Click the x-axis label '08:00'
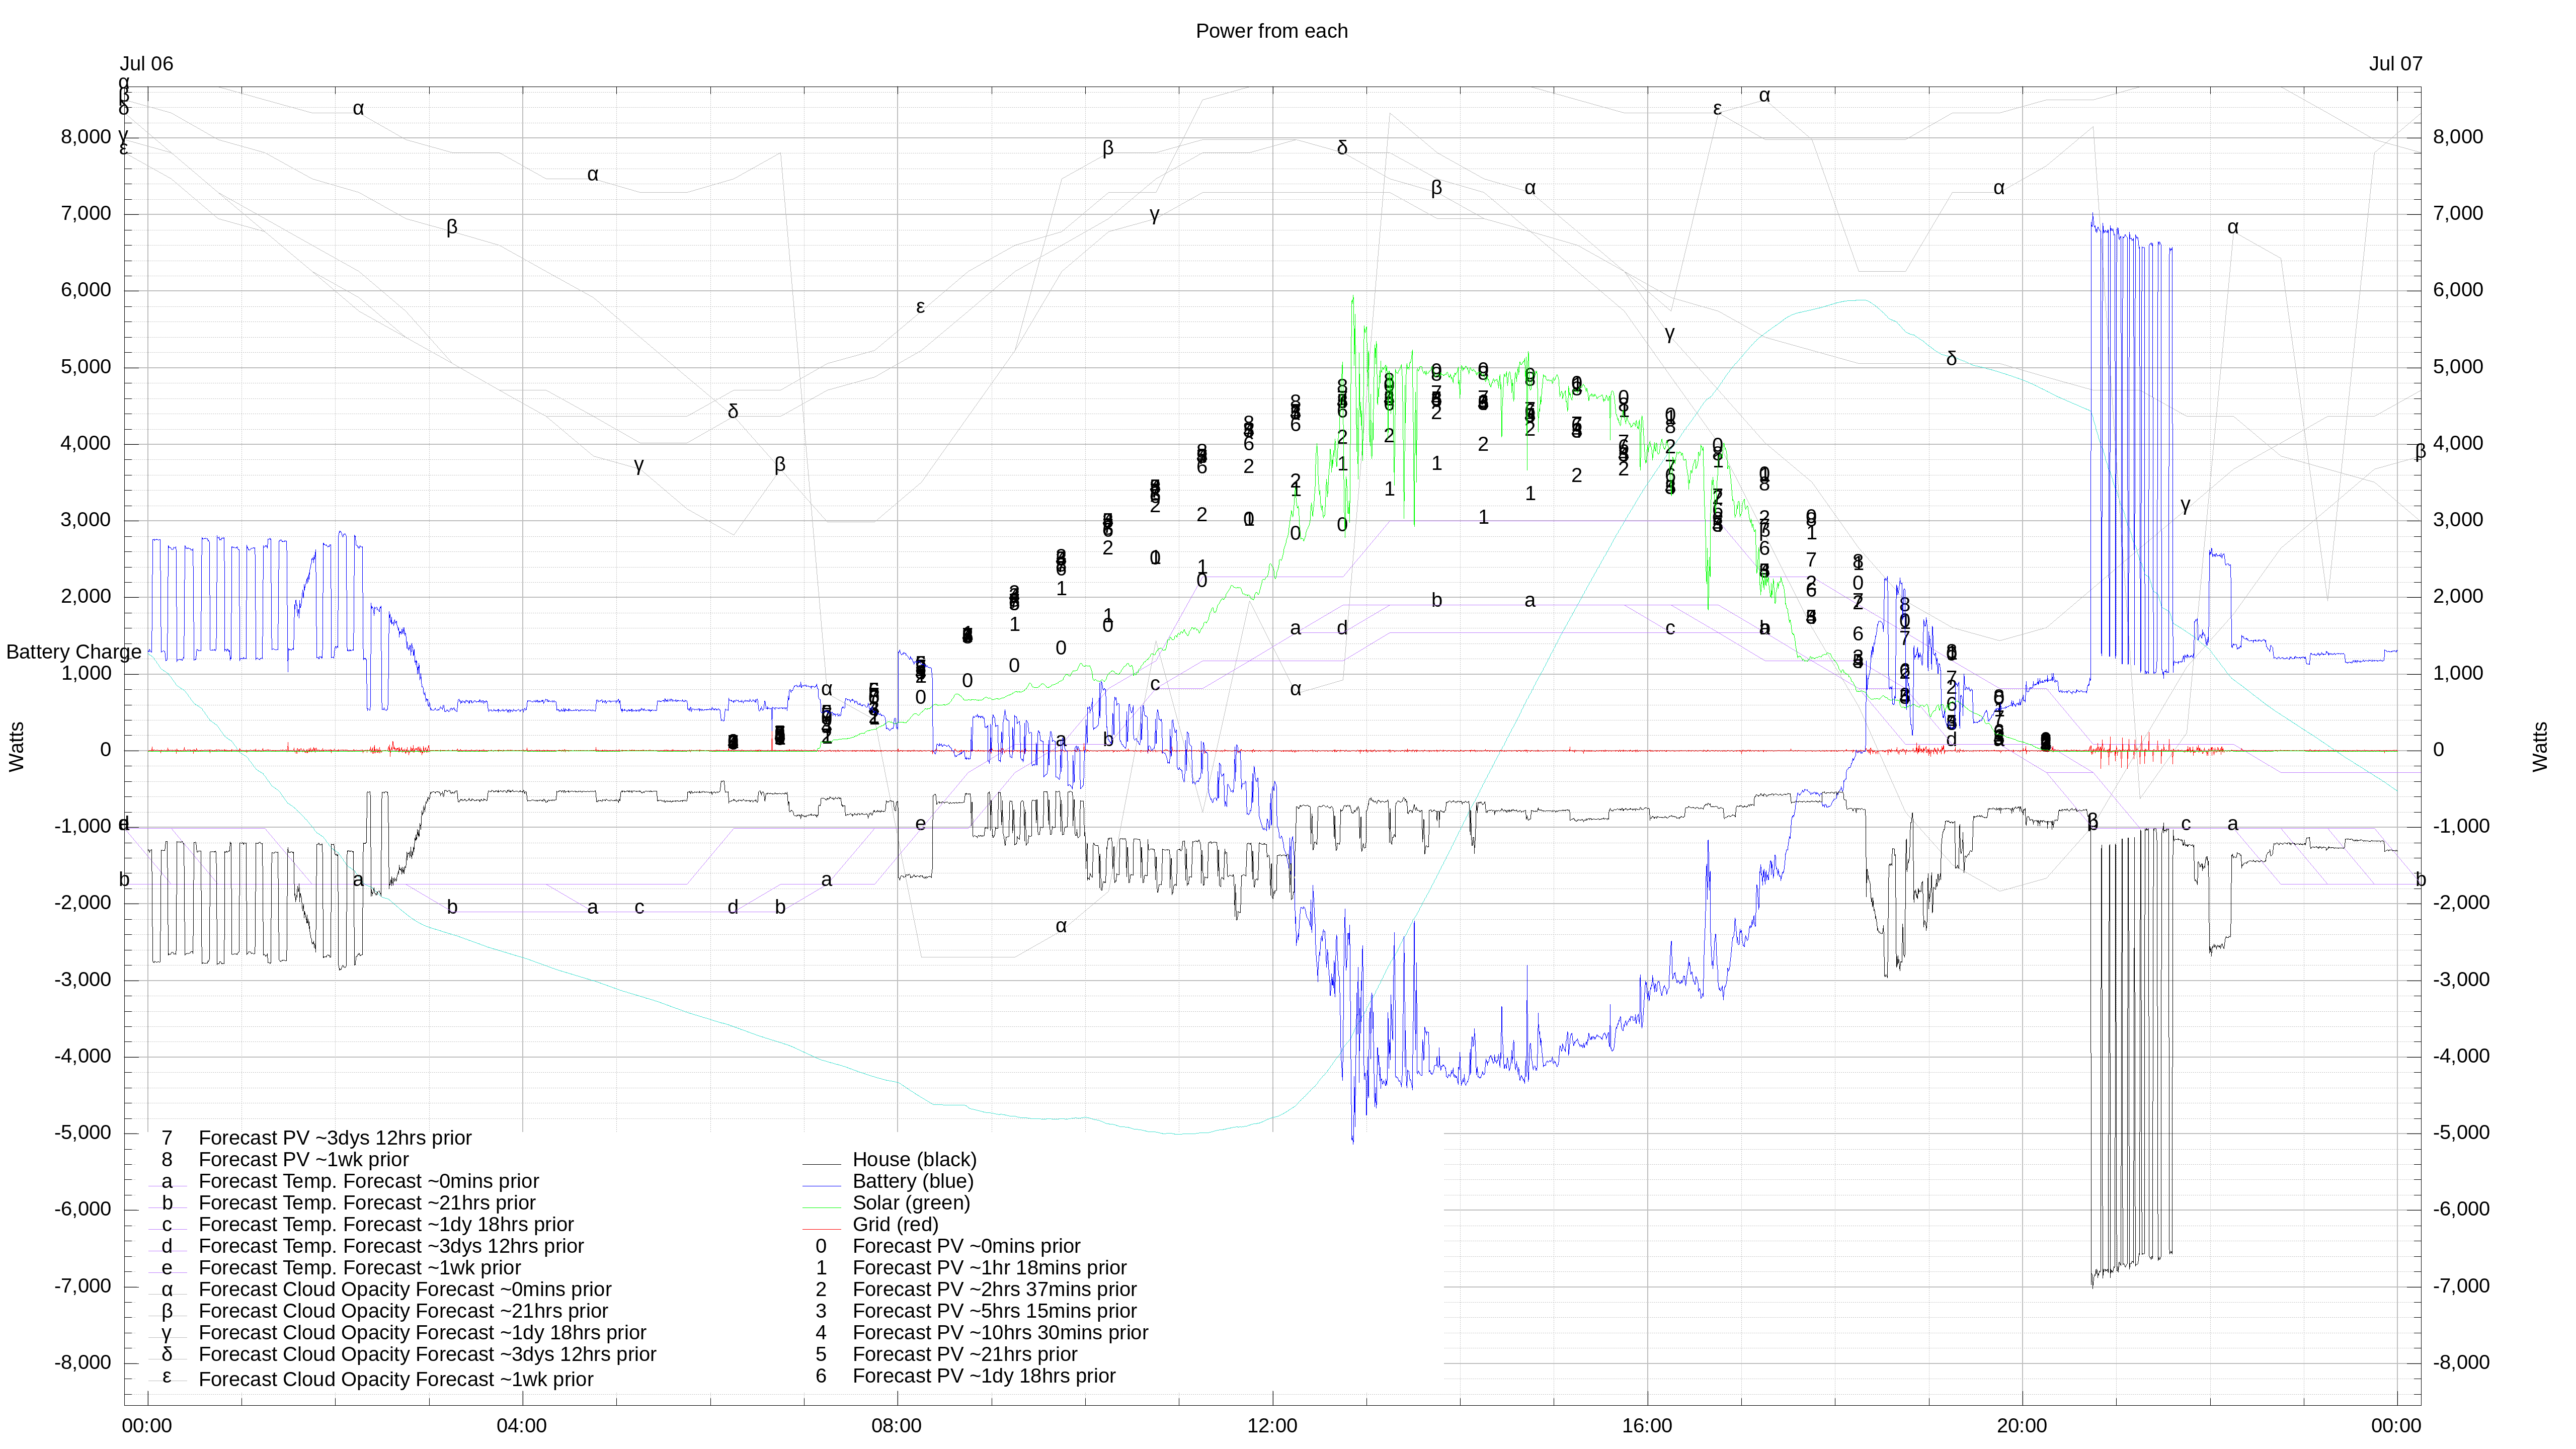 [x=897, y=1426]
